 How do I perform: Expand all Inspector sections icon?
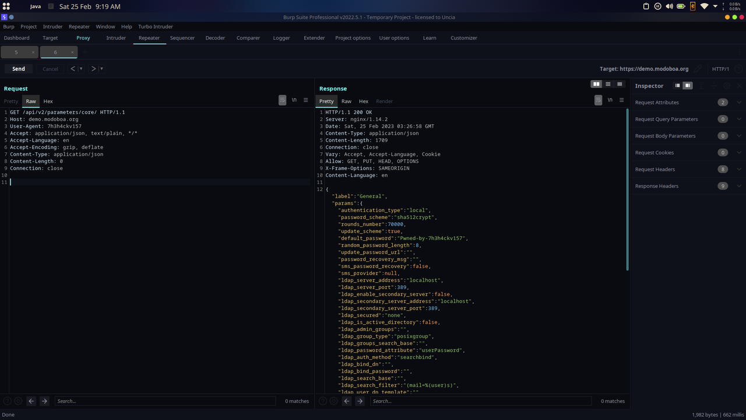pyautogui.click(x=701, y=86)
